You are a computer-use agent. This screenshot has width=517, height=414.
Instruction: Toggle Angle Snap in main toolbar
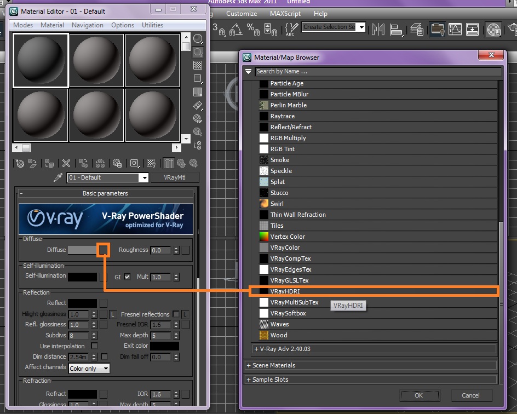tap(235, 30)
